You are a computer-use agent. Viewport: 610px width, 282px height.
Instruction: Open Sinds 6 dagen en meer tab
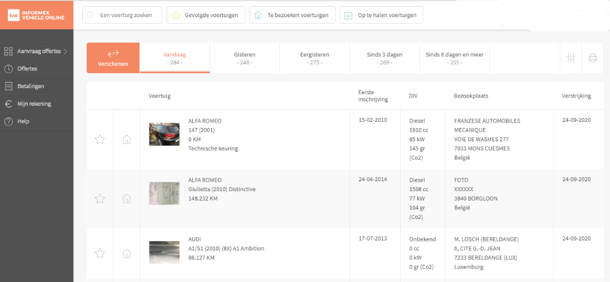[x=454, y=58]
